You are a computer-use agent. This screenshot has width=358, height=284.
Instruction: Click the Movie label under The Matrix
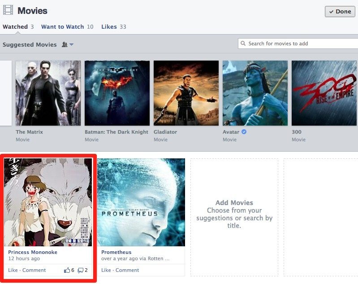22,140
